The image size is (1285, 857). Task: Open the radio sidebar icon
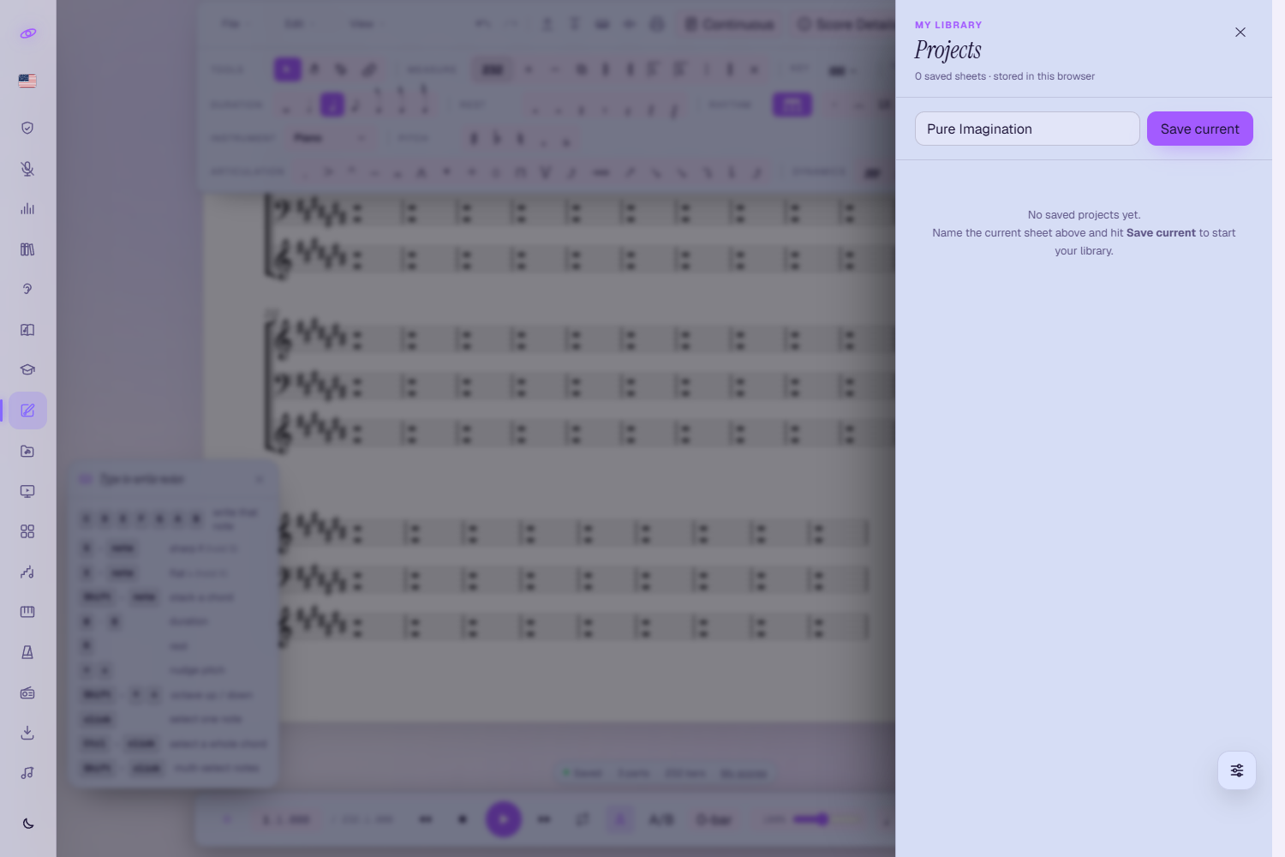[x=27, y=692]
